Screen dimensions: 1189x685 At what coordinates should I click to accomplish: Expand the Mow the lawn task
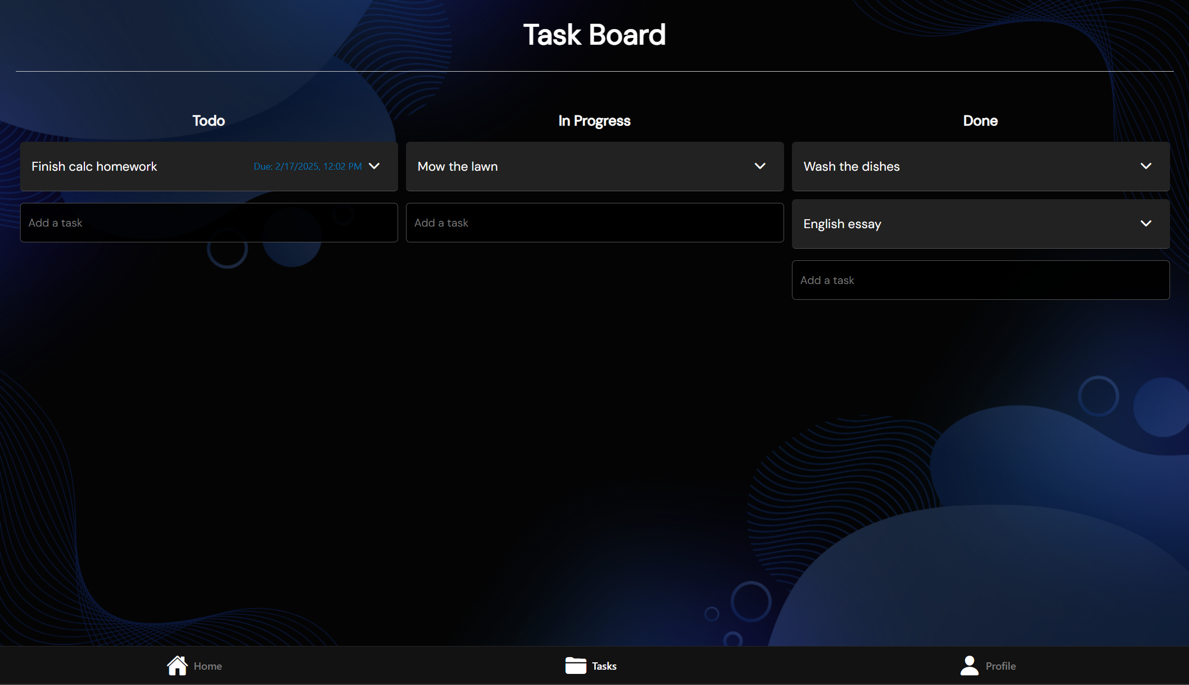click(x=760, y=166)
